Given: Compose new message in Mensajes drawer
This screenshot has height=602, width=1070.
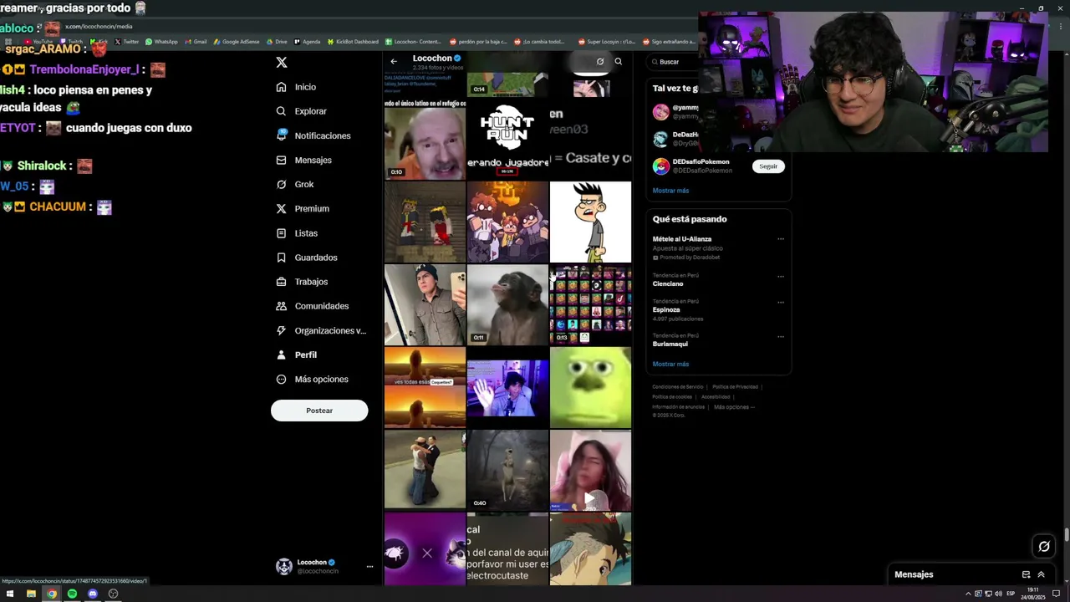Looking at the screenshot, I should (x=1026, y=574).
